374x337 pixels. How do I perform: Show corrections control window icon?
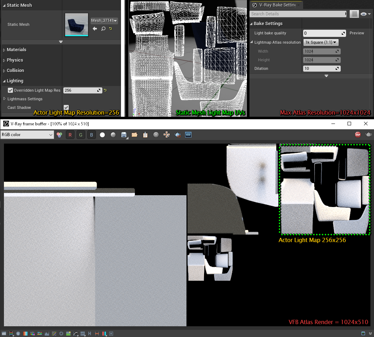[x=4, y=333]
